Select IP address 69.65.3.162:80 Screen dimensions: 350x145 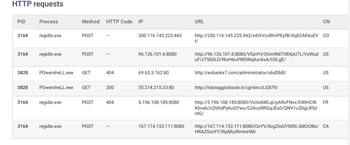(x=153, y=73)
